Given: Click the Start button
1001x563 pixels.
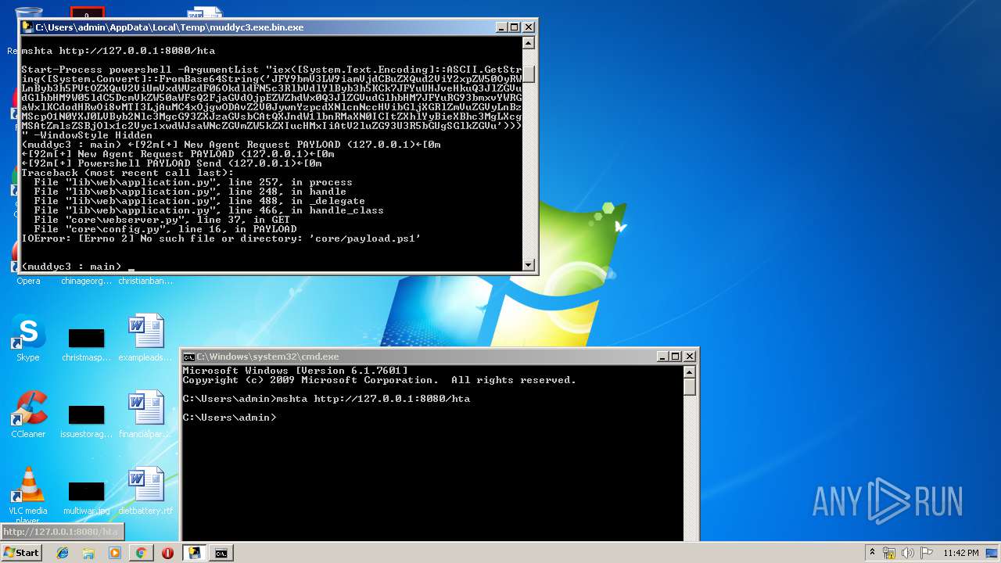Looking at the screenshot, I should (x=21, y=553).
